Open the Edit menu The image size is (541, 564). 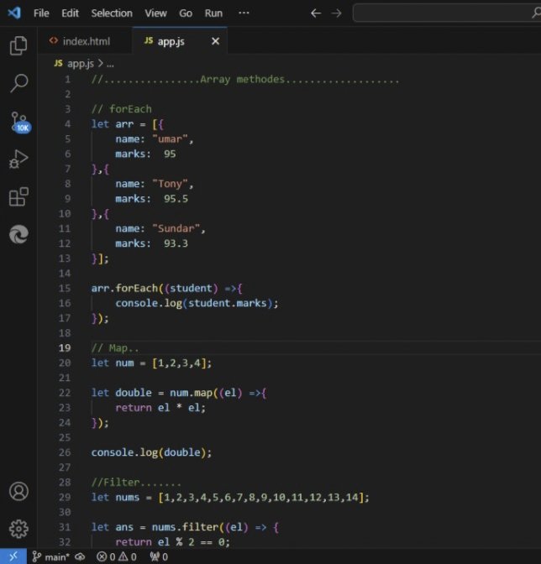click(x=70, y=13)
